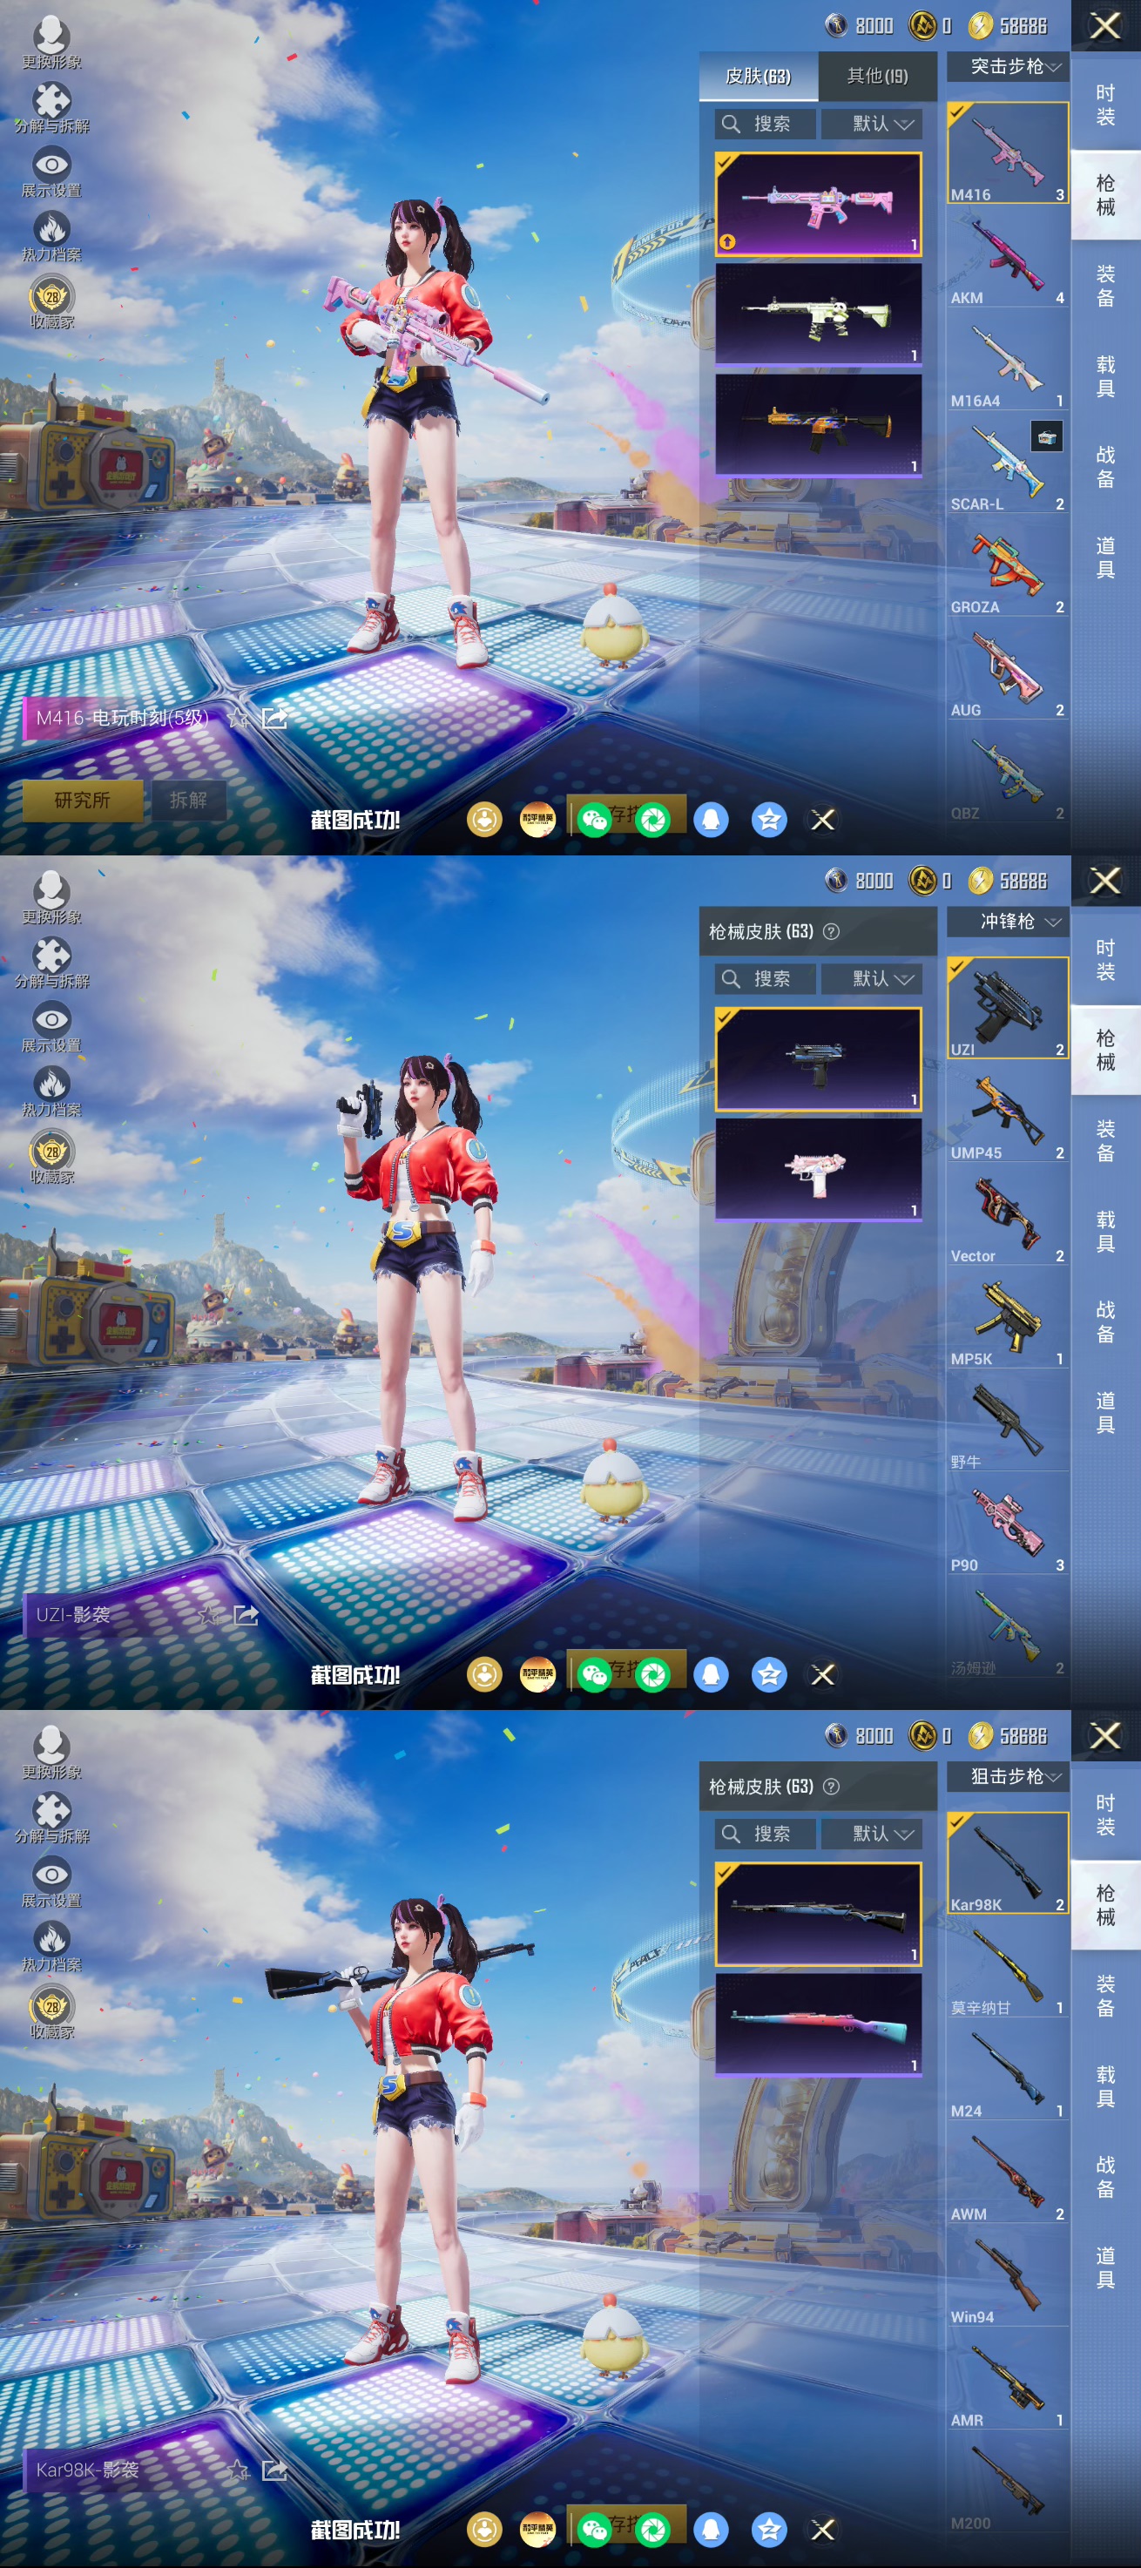This screenshot has width=1141, height=2568.
Task: Open 更换形象 in the M416 screenshot
Action: pos(51,42)
